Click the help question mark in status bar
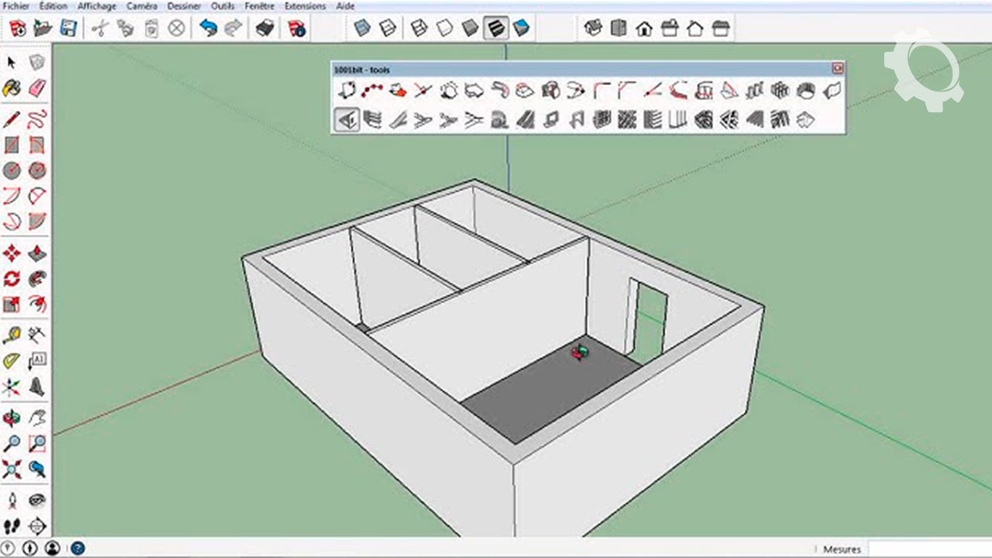This screenshot has width=992, height=558. tap(78, 549)
